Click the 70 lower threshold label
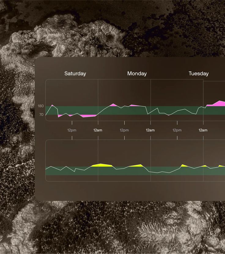The height and width of the screenshot is (254, 225). (41, 114)
